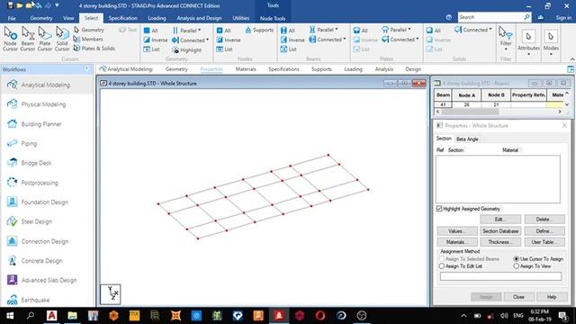Select the Plate Cursor tool
Screen dimensions: 576x324
click(44, 39)
